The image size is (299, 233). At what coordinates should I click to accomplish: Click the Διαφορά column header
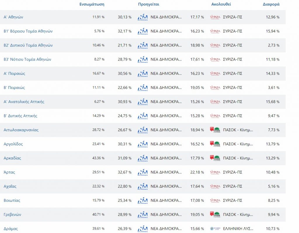click(x=271, y=4)
